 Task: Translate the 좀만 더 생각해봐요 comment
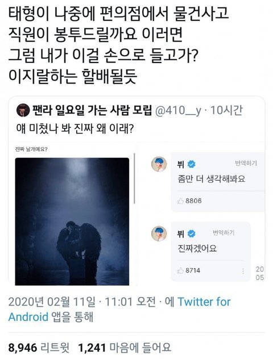(246, 163)
